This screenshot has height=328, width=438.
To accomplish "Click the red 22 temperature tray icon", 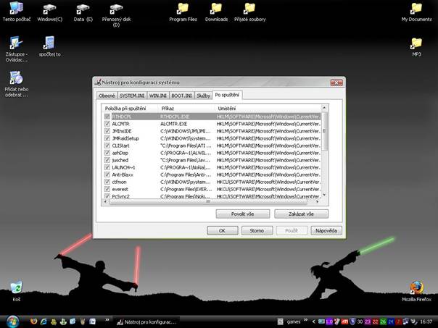I will [375, 321].
